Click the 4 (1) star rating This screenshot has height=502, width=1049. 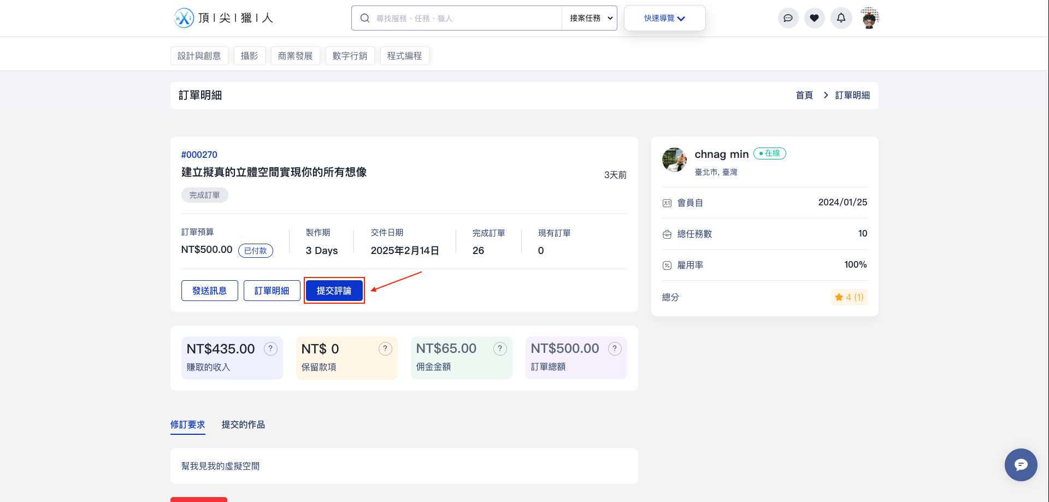click(x=849, y=297)
